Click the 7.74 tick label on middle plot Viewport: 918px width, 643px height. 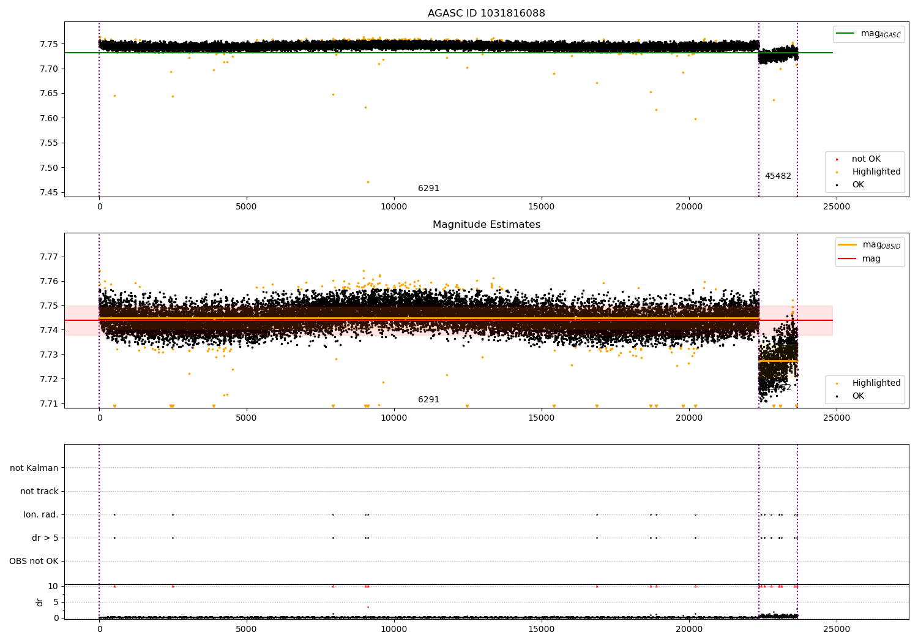click(49, 331)
